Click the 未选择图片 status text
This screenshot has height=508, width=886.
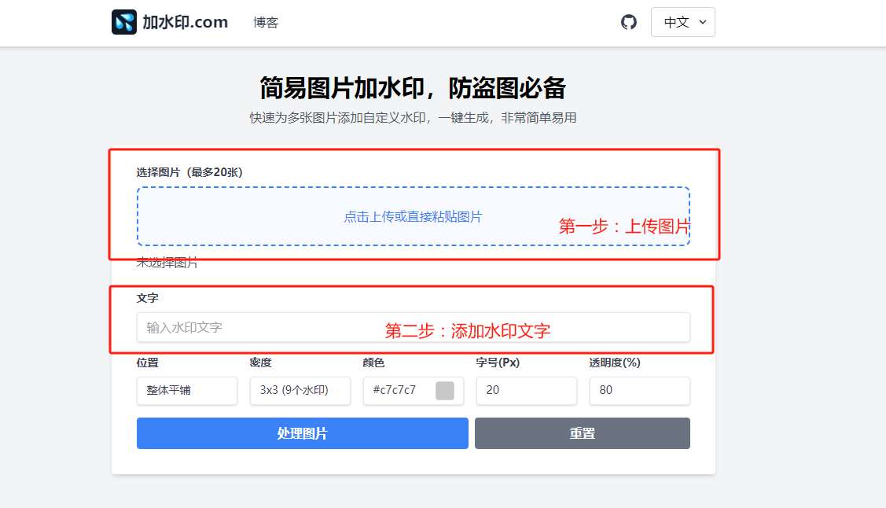167,263
